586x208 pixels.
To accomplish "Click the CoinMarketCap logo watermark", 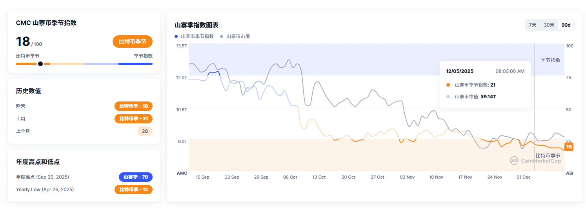I will coord(535,161).
